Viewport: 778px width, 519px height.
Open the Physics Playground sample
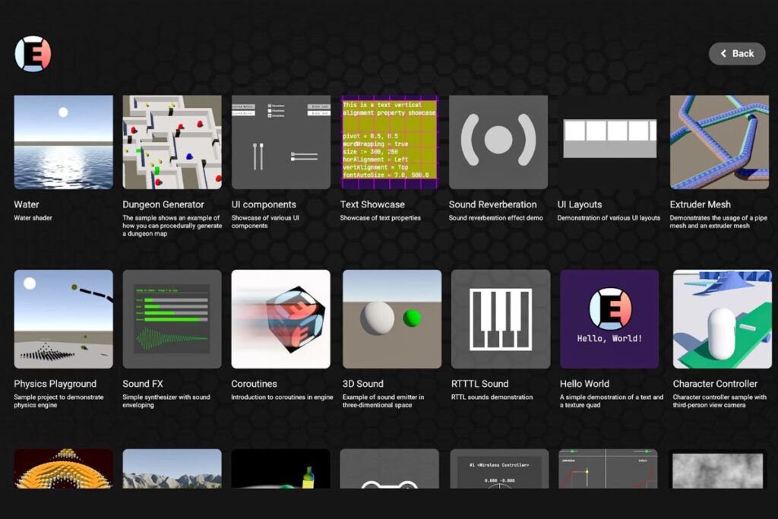click(x=63, y=319)
